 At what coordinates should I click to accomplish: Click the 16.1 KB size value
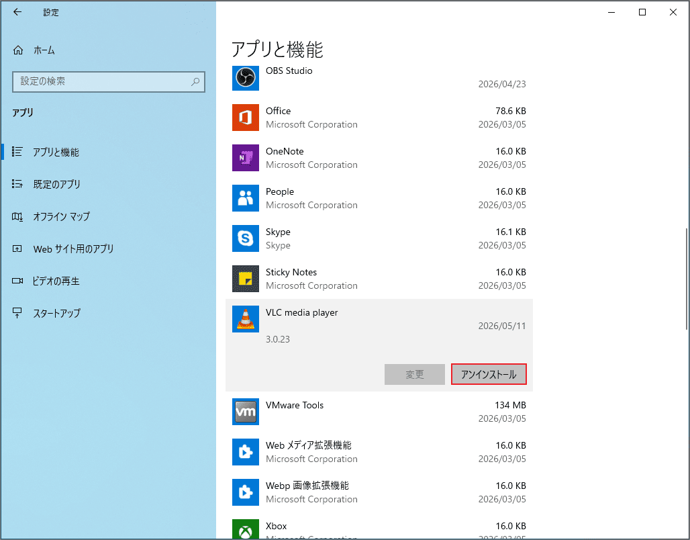pyautogui.click(x=511, y=232)
